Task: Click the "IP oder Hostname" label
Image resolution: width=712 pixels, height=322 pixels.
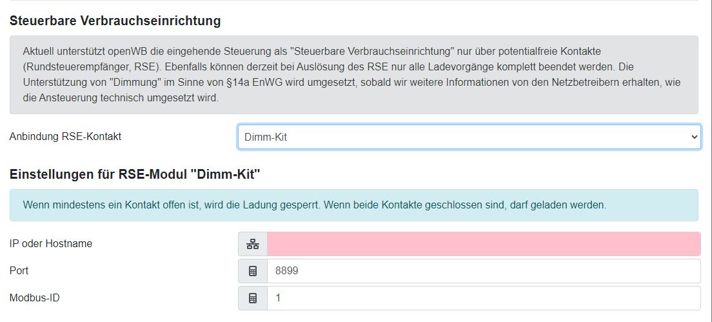Action: coord(51,244)
